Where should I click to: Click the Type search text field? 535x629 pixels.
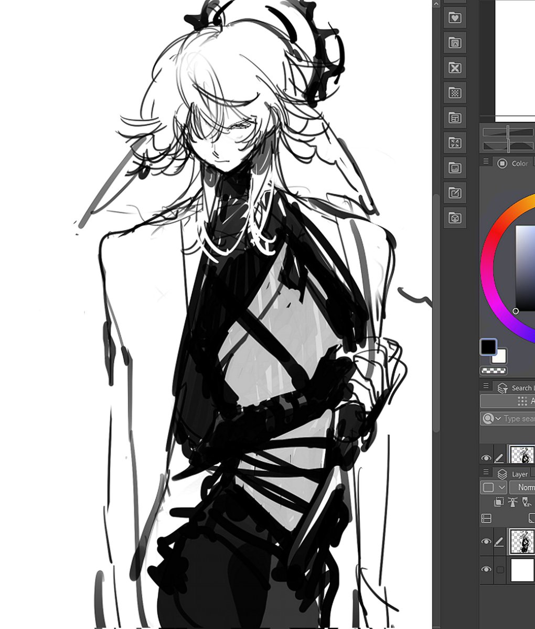pos(519,418)
